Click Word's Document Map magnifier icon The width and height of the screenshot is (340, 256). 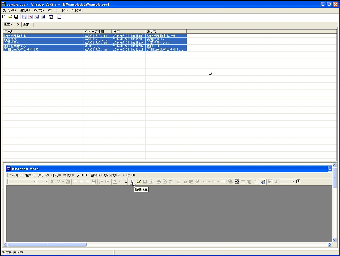tap(270, 182)
